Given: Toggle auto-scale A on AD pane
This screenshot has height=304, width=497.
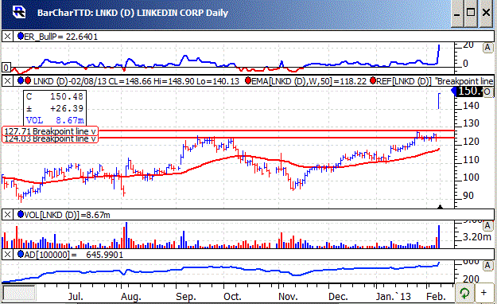Looking at the screenshot, I should [x=487, y=266].
